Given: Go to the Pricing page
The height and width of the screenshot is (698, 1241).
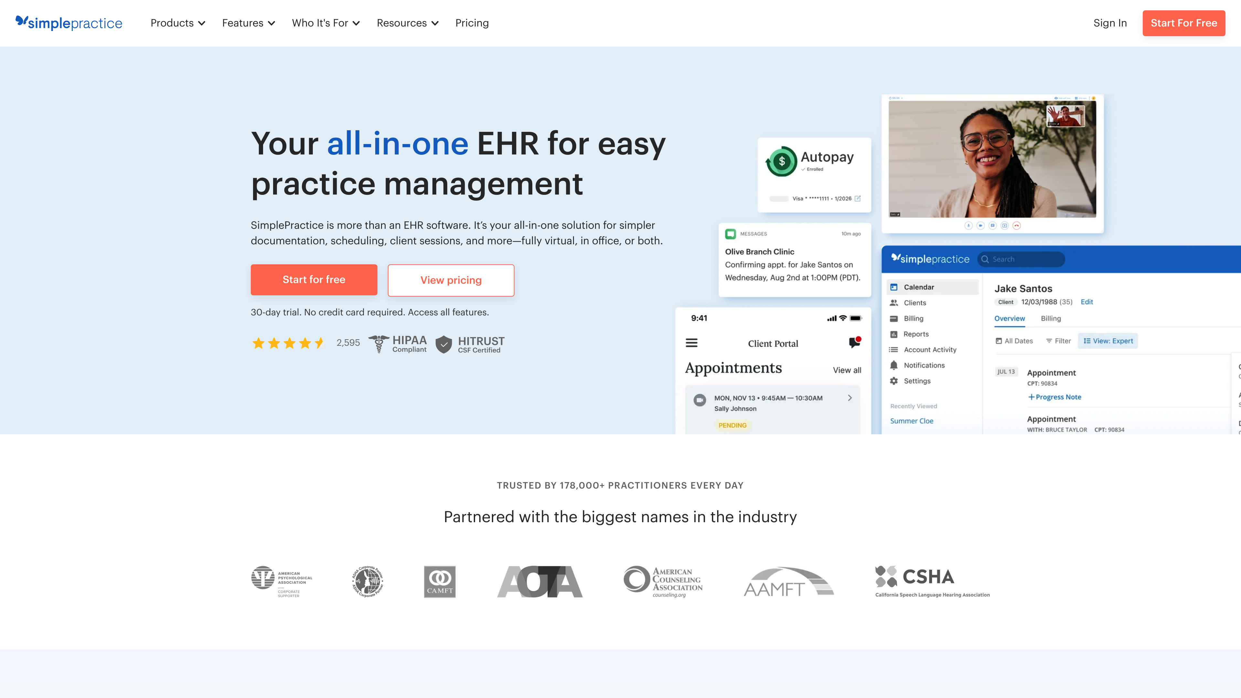Looking at the screenshot, I should click(x=472, y=23).
